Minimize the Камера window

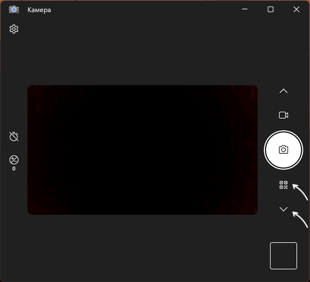click(x=245, y=9)
